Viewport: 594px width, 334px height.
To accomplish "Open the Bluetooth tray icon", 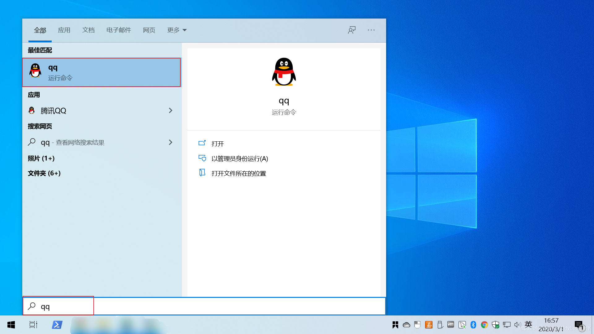I will (473, 325).
